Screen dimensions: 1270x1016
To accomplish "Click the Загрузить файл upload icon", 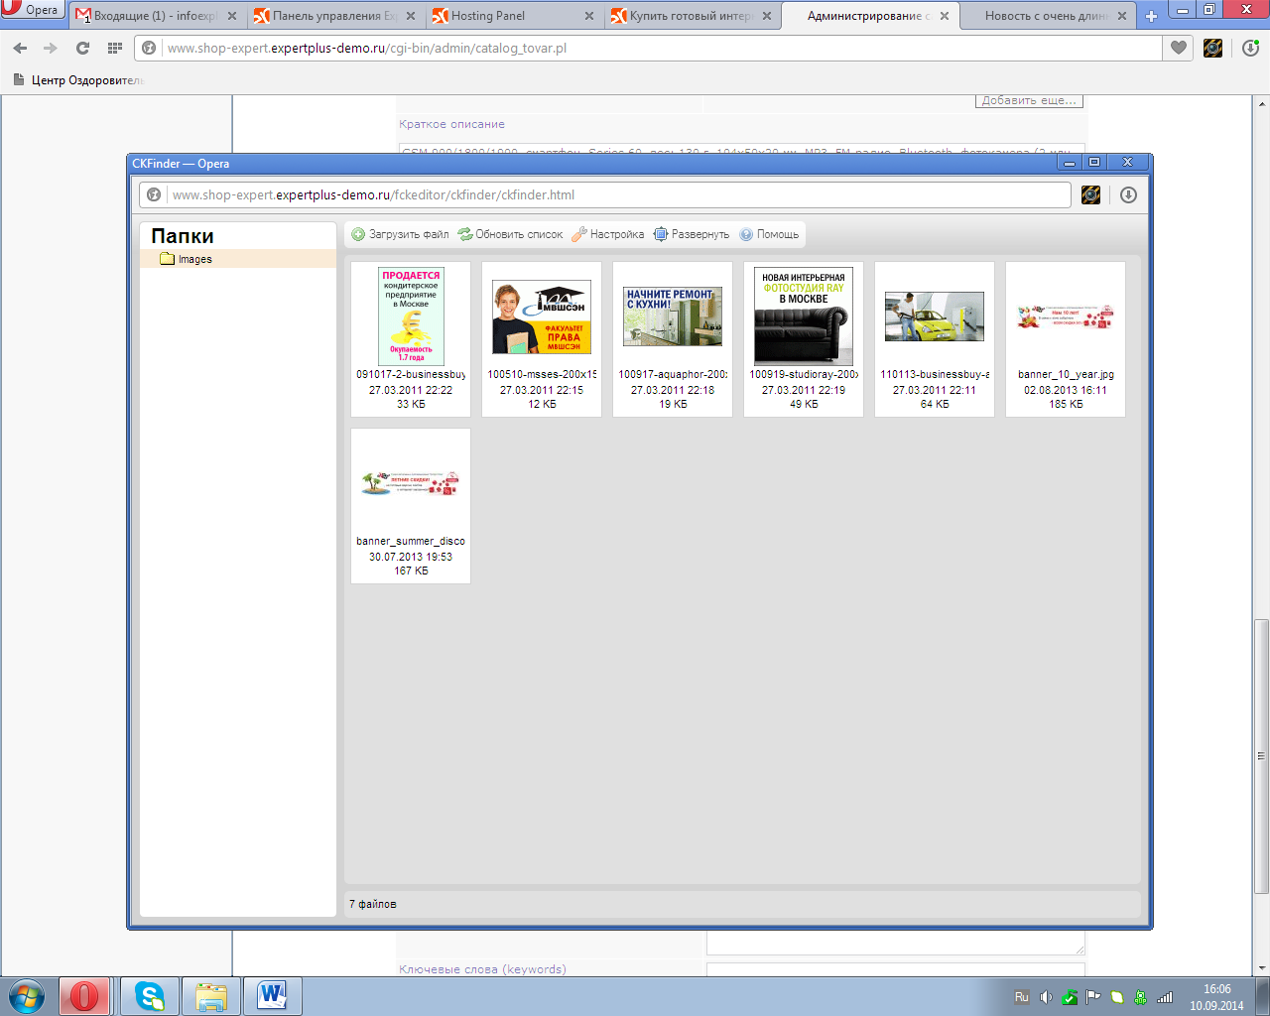I will tap(358, 235).
